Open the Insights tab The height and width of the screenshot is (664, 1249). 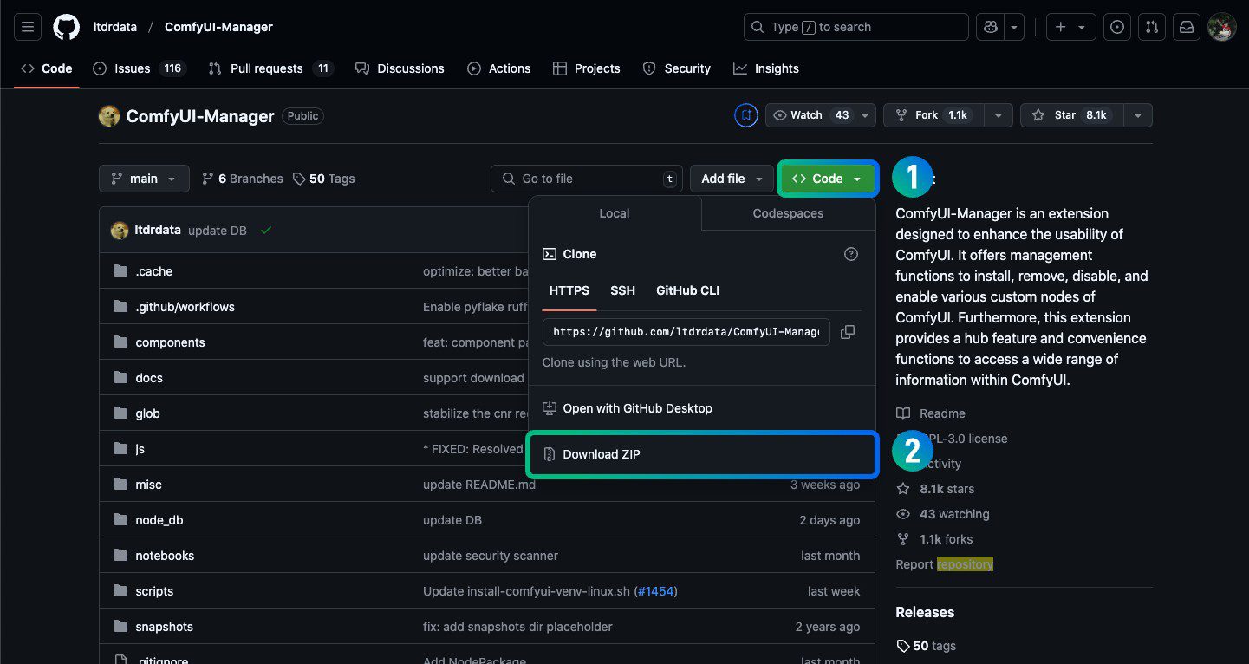[x=766, y=68]
